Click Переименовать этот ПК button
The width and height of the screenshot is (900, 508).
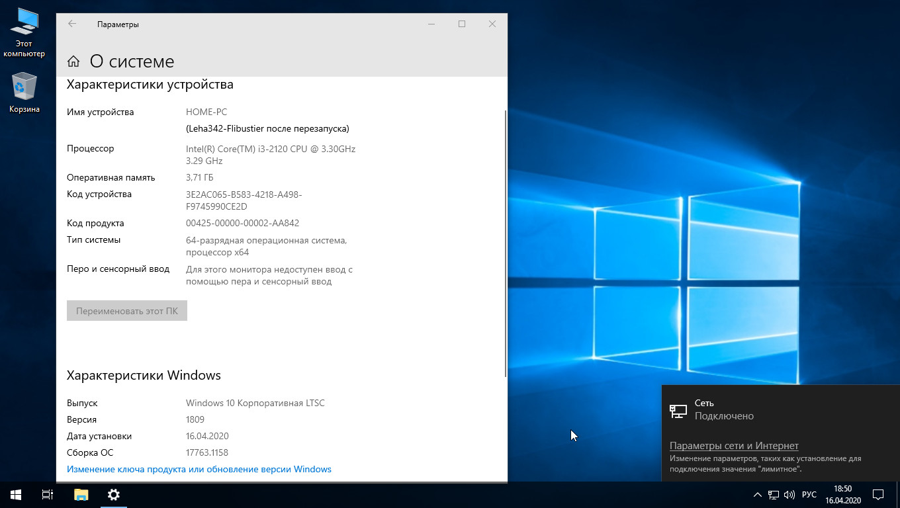127,311
